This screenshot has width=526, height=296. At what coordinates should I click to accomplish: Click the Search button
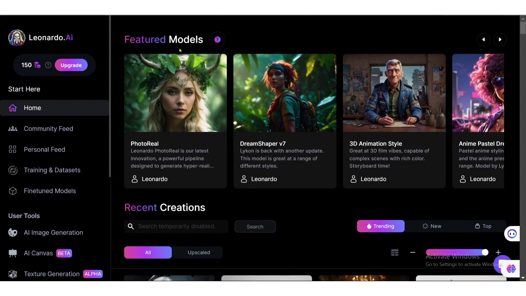click(255, 227)
